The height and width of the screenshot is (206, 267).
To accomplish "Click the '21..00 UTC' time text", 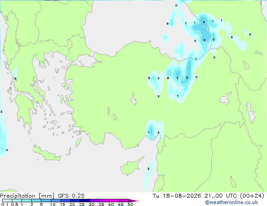I will click(221, 196).
